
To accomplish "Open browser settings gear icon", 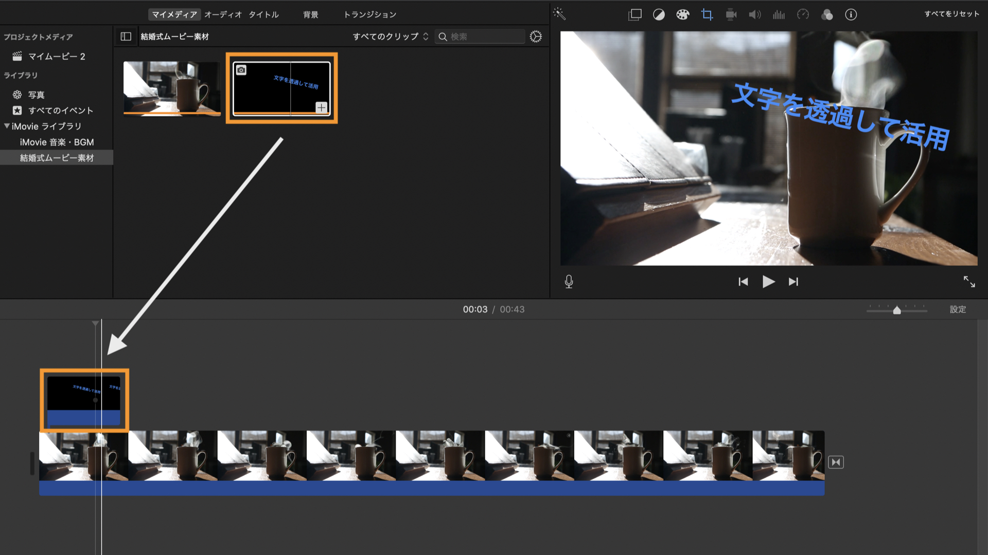I will click(536, 36).
